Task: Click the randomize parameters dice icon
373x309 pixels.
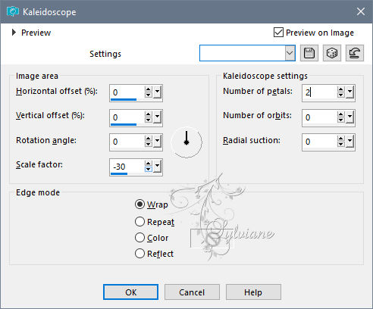Action: point(332,53)
